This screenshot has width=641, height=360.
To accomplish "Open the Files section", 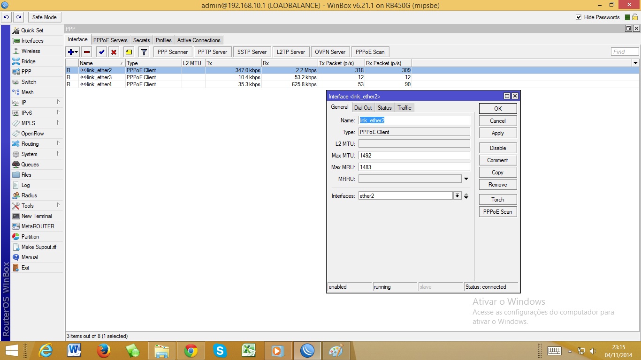I will click(x=27, y=175).
